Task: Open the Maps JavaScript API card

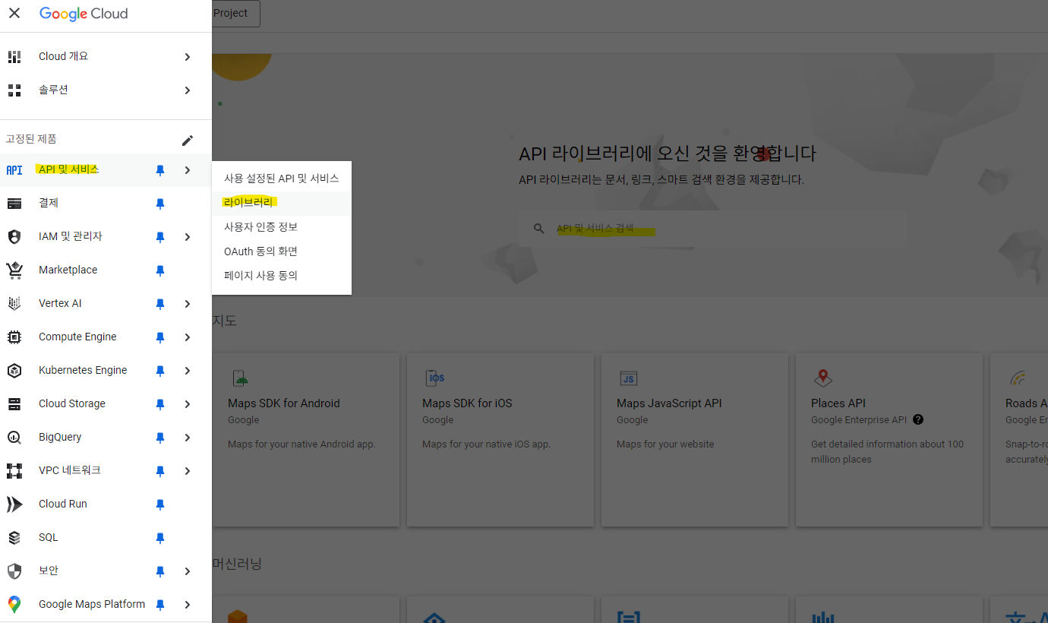Action: (695, 440)
